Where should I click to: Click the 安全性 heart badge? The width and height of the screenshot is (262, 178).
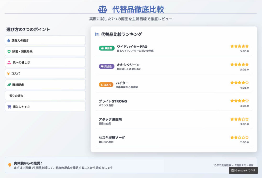(x=107, y=66)
